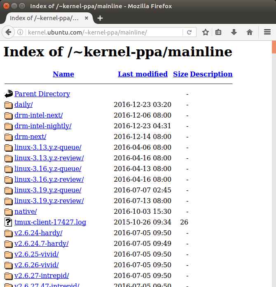
Task: Click the address bar URL field
Action: point(105,32)
